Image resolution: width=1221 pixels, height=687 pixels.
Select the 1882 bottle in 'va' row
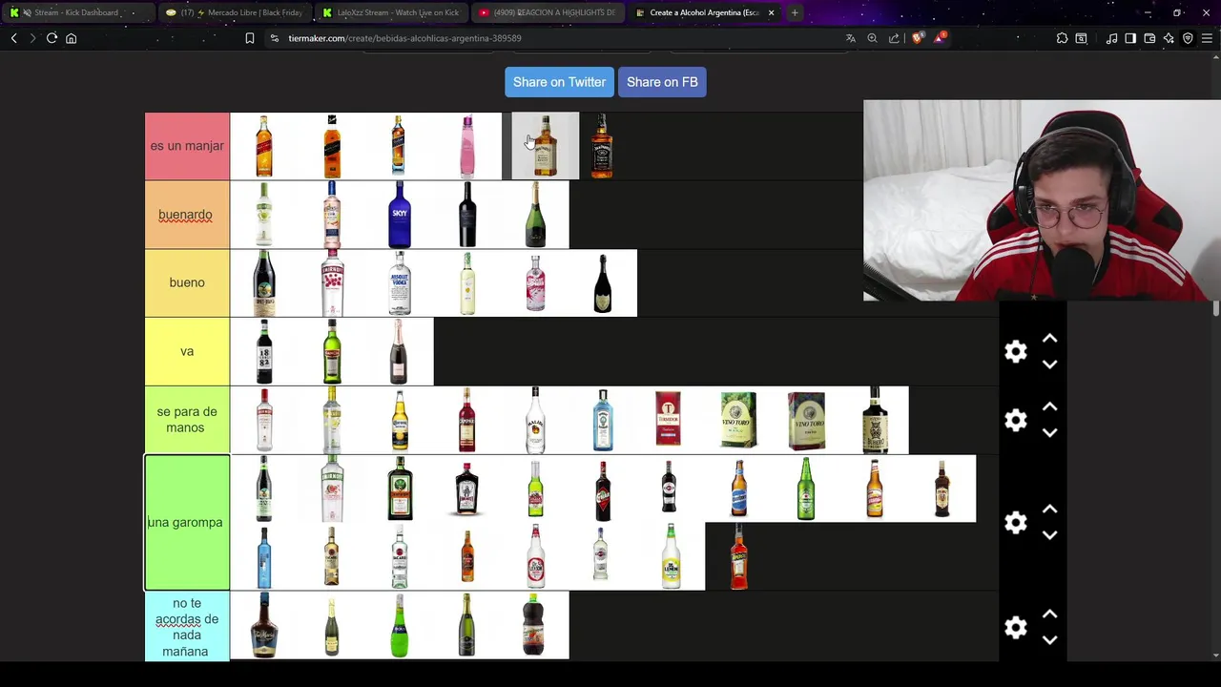coord(264,351)
